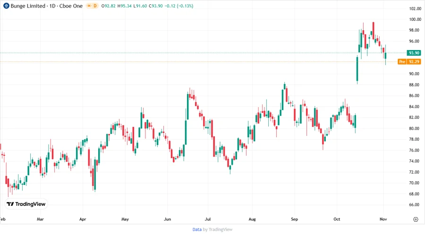Click the low value L91.60
This screenshot has height=235, width=425.
(x=140, y=6)
